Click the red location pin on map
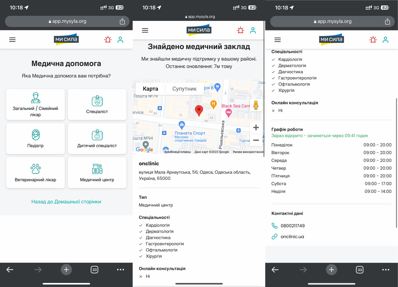 click(199, 110)
